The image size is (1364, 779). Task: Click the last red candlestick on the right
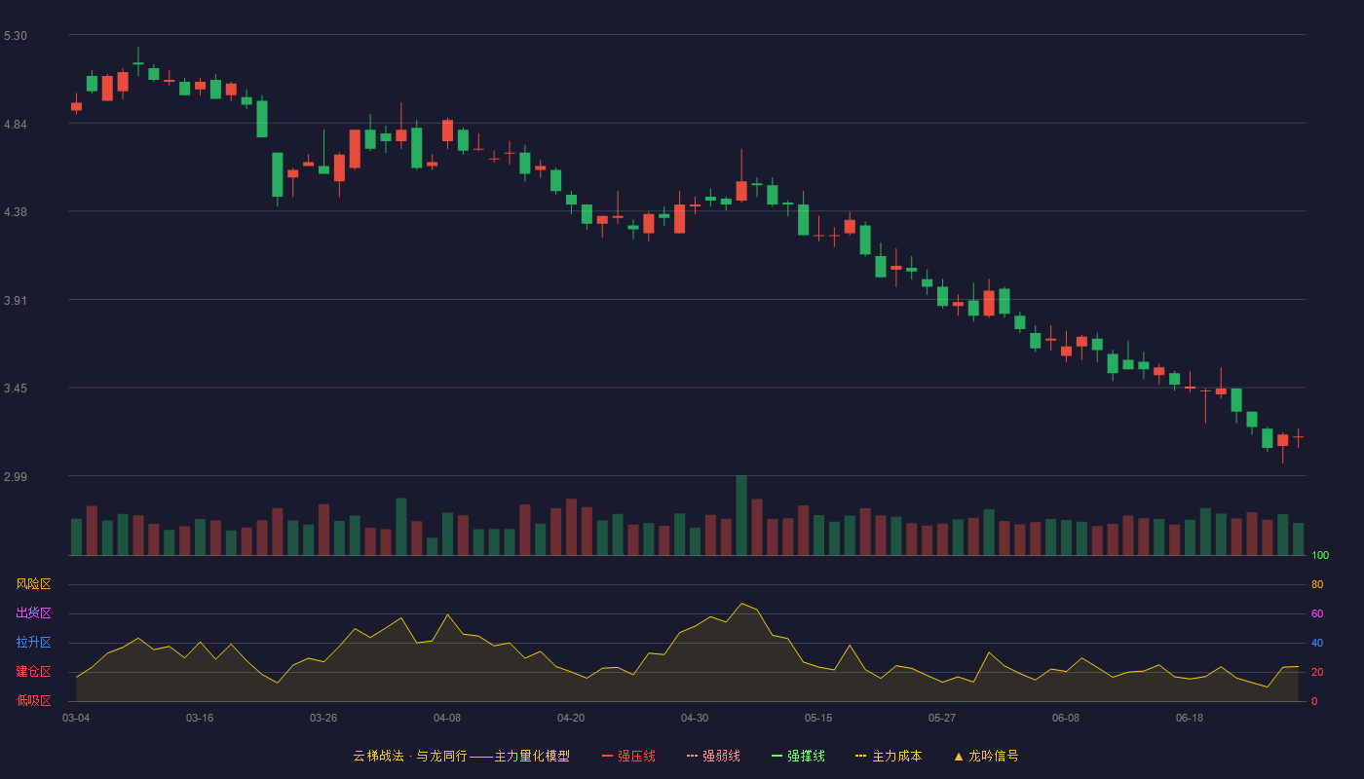pos(1298,438)
